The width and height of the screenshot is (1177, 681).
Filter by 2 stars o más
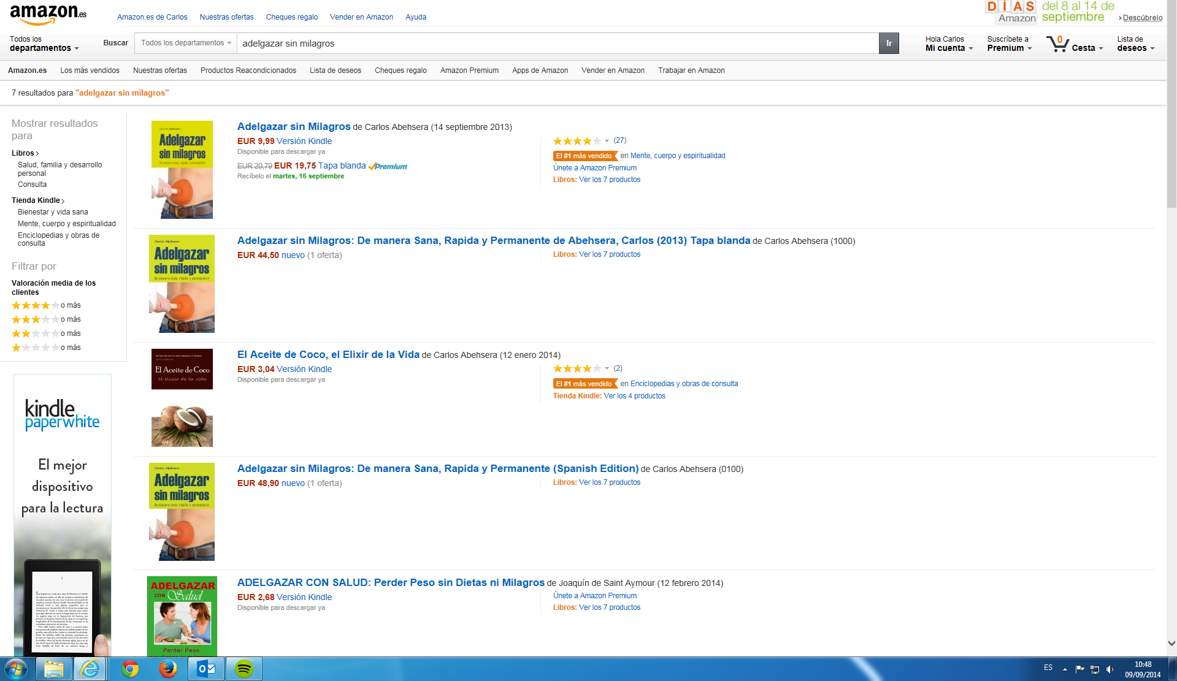pyautogui.click(x=46, y=333)
